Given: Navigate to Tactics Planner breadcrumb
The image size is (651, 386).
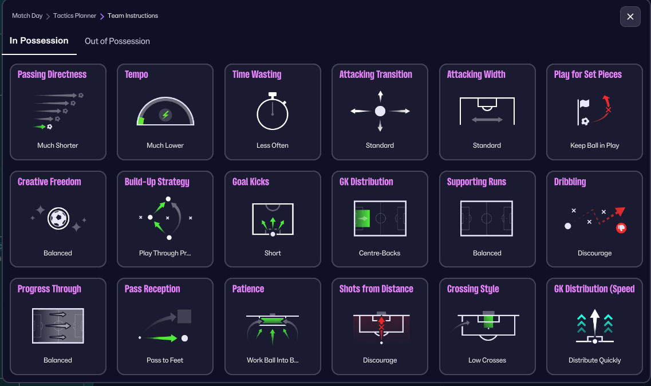Looking at the screenshot, I should point(74,16).
